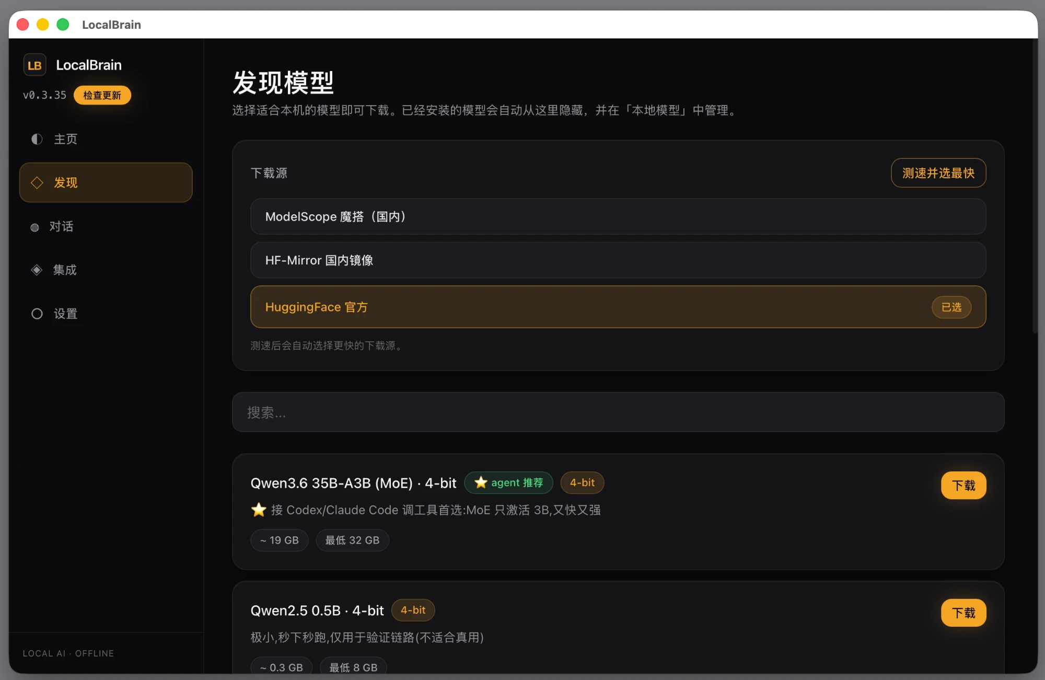Focus the 搜索... input field
1045x680 pixels.
tap(618, 412)
